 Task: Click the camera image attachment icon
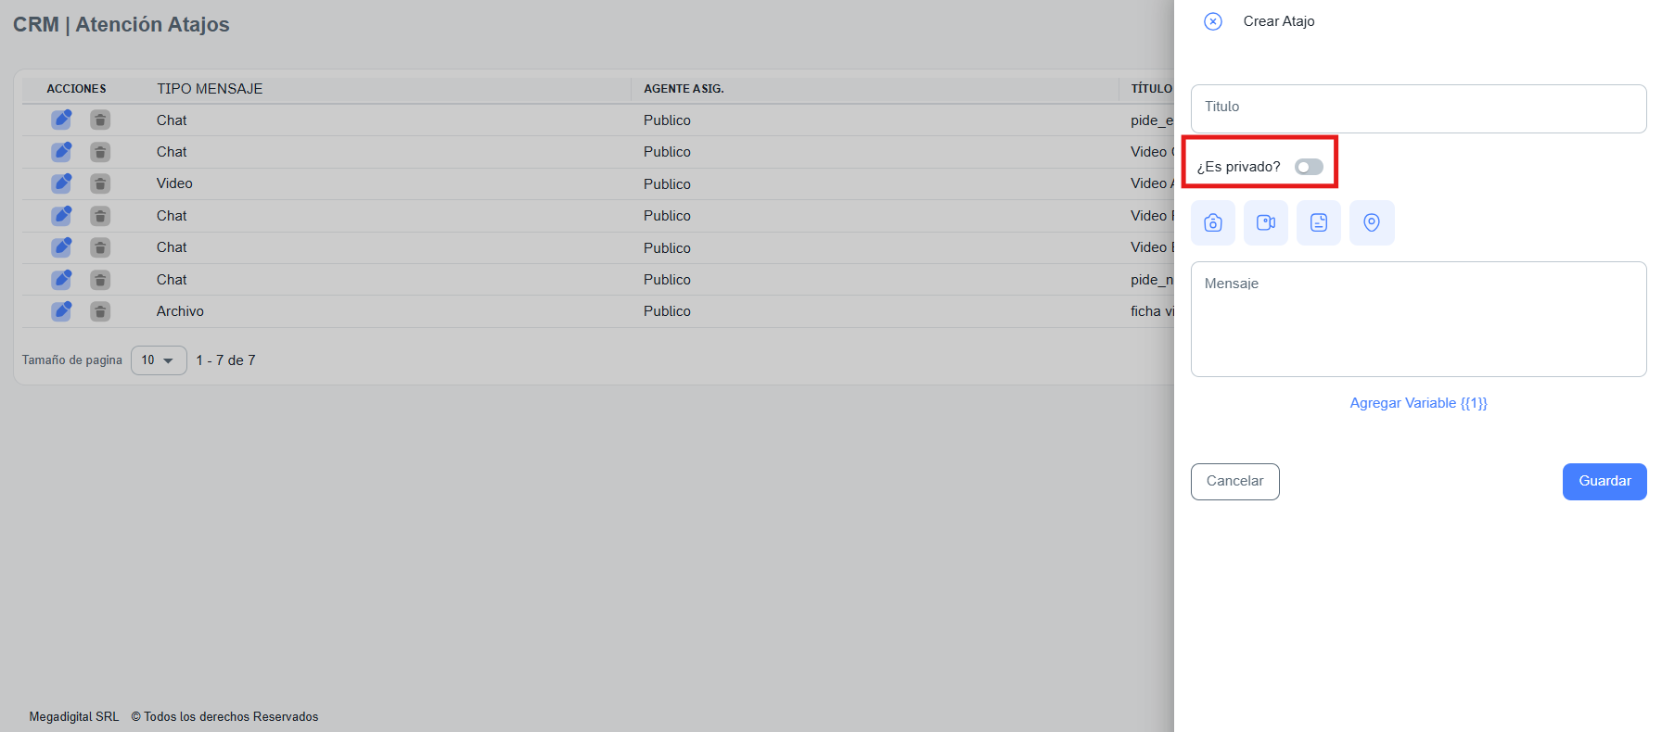[1213, 223]
